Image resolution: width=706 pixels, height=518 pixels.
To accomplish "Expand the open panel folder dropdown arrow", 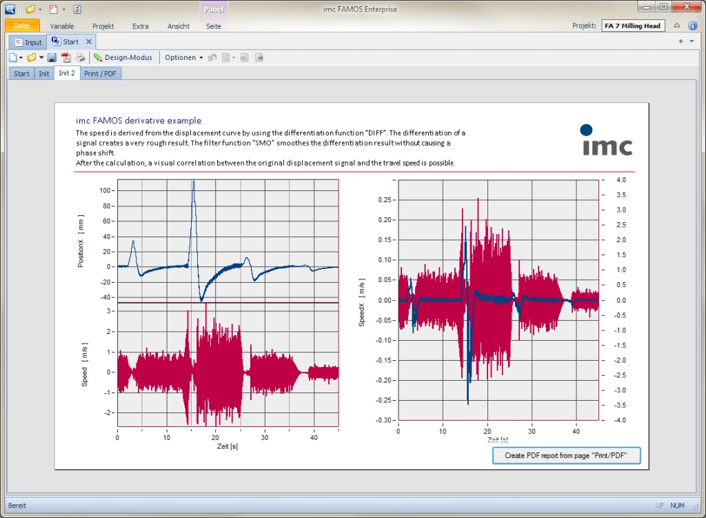I will 41,58.
